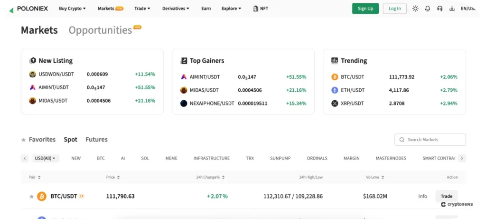Filter by SOL category
The width and height of the screenshot is (486, 219).
145,158
